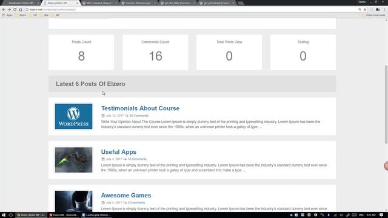Click the calendar icon in Useful Apps meta

103,159
